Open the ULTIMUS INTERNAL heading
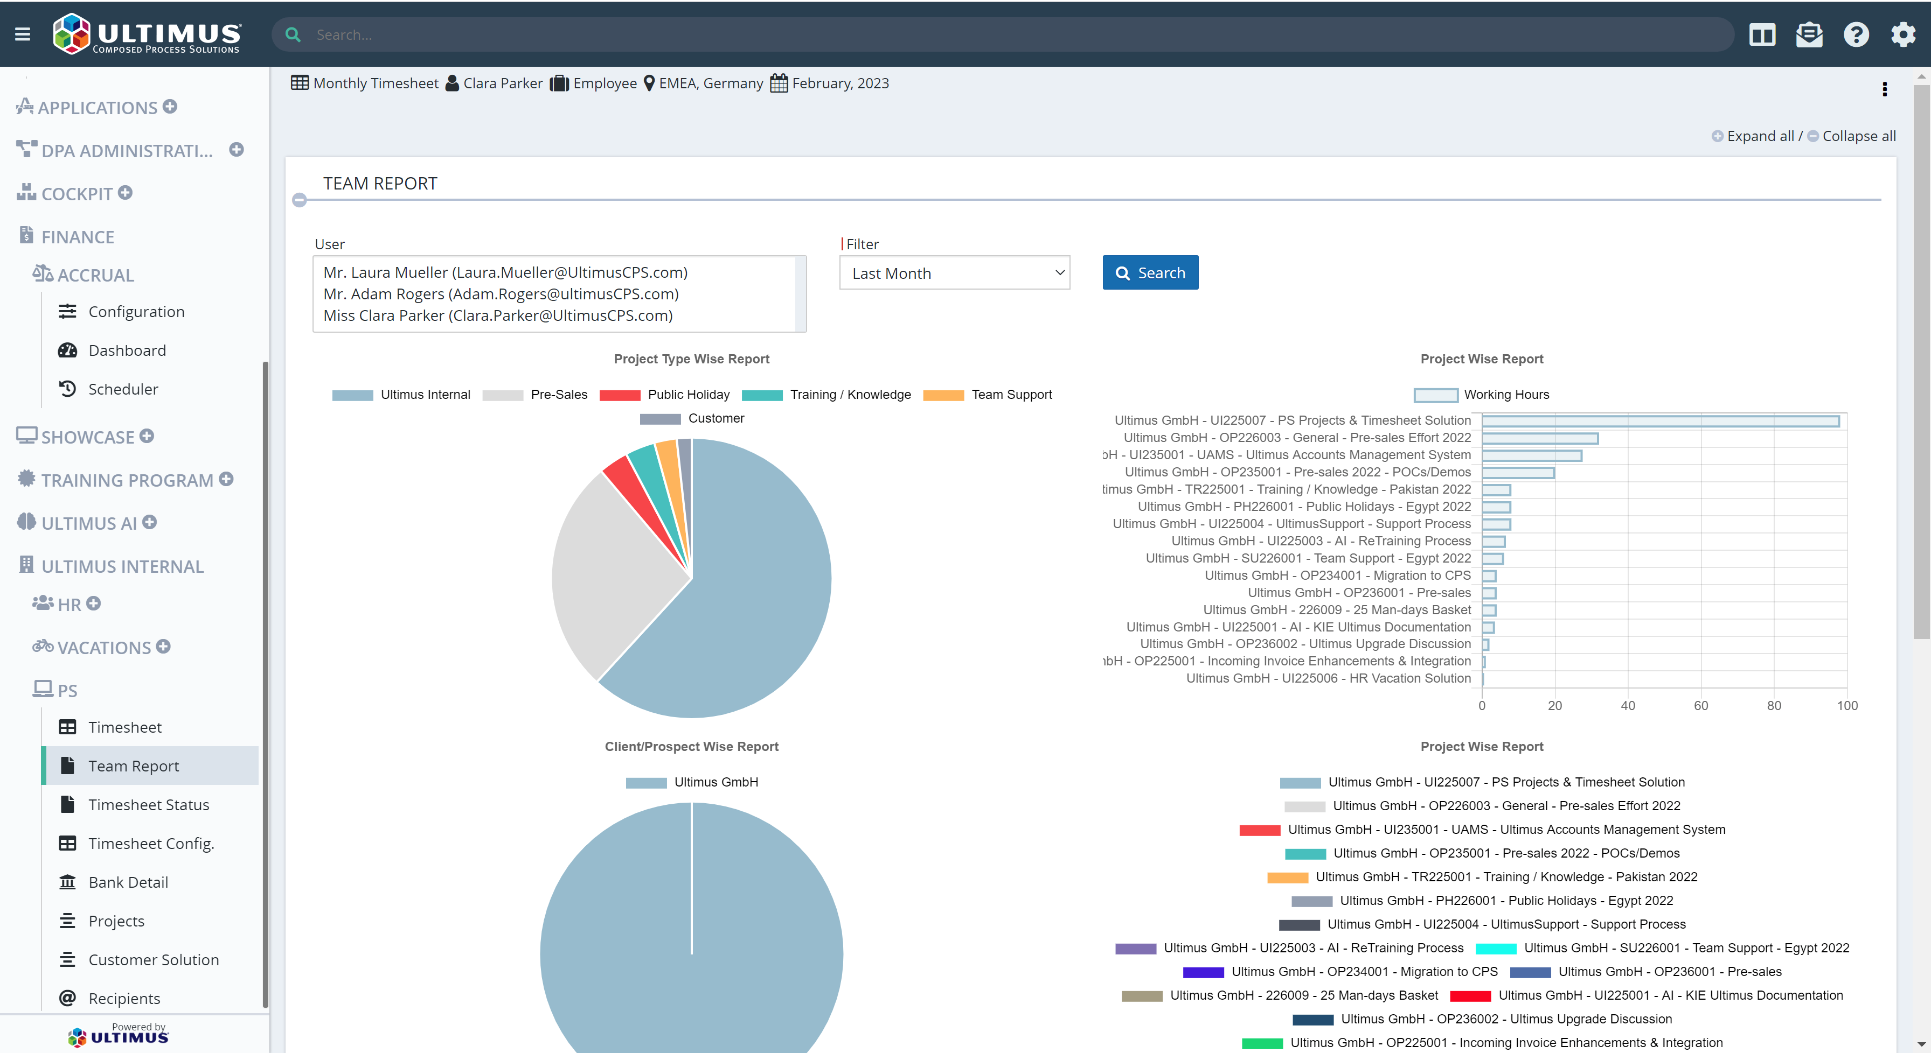The width and height of the screenshot is (1931, 1053). pyautogui.click(x=122, y=566)
